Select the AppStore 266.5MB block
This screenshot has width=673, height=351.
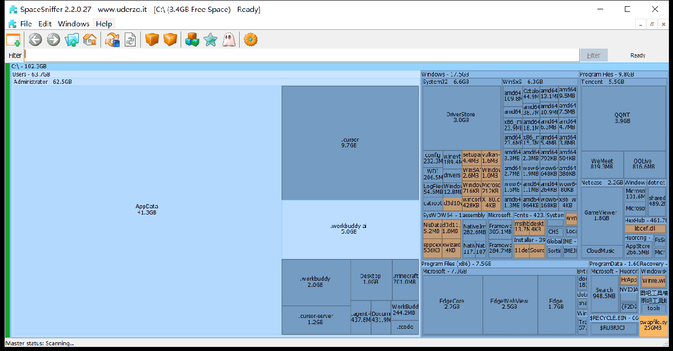point(638,249)
